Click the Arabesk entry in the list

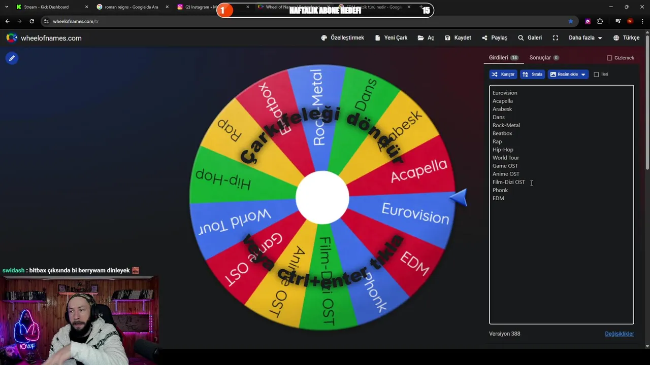click(502, 109)
